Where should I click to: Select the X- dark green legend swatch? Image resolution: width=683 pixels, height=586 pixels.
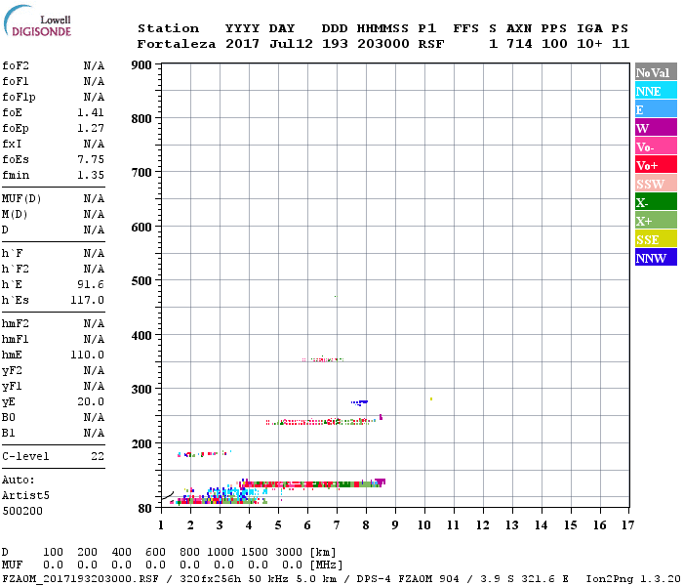(656, 202)
